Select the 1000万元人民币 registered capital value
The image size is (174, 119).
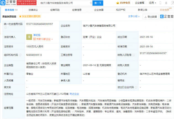click(35, 47)
